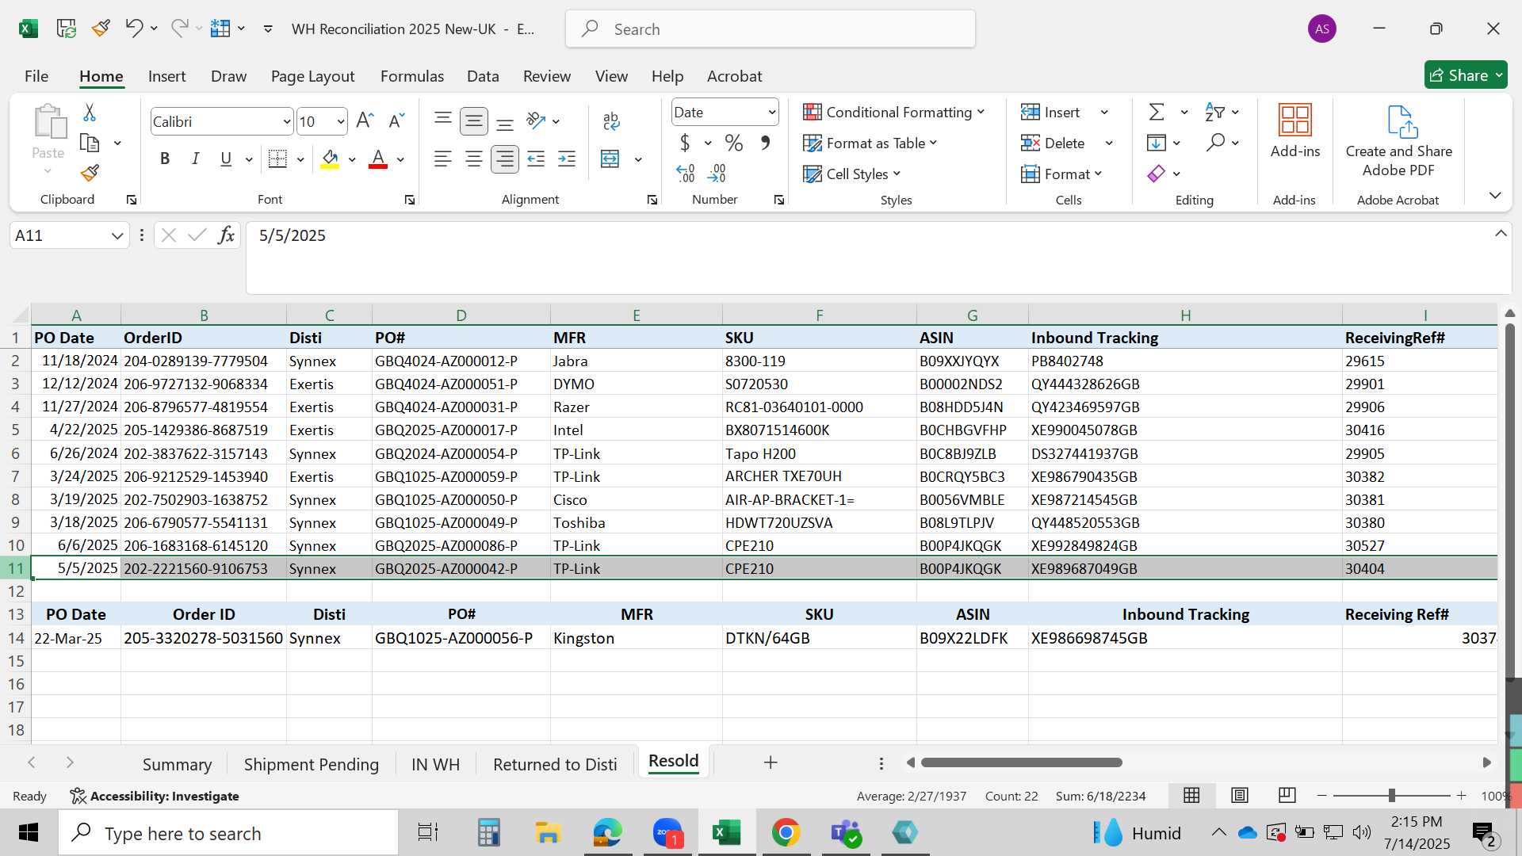Click Increase Indent icon
Screen dimensions: 1522x856
(x=567, y=159)
